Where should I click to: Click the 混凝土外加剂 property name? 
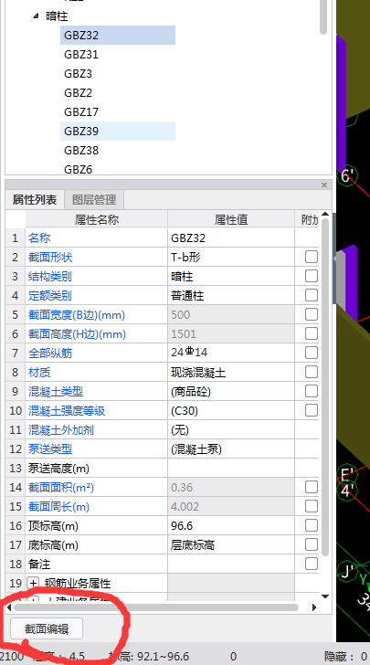60,429
